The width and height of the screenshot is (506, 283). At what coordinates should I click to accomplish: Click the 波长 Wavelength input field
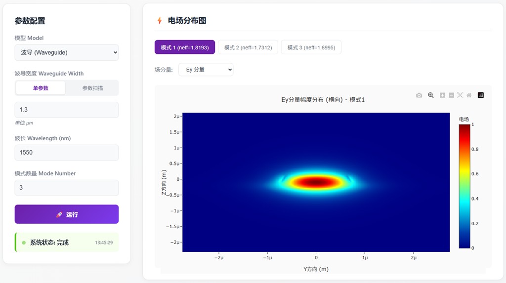click(x=67, y=153)
